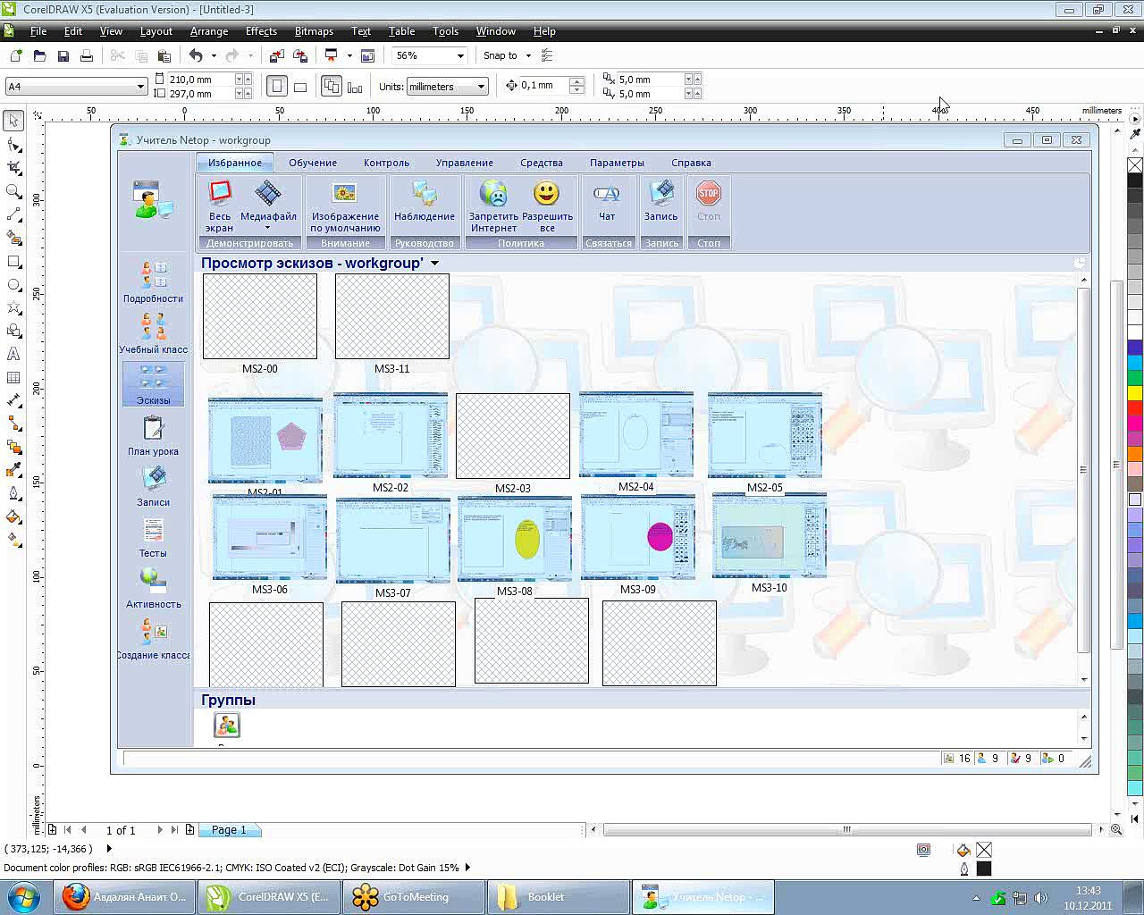Open the Bitmaps menu

[x=314, y=31]
